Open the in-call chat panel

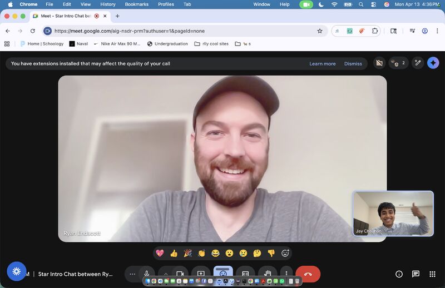tap(416, 274)
